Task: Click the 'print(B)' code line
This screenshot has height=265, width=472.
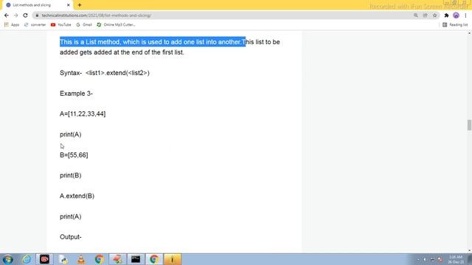Action: pyautogui.click(x=71, y=175)
